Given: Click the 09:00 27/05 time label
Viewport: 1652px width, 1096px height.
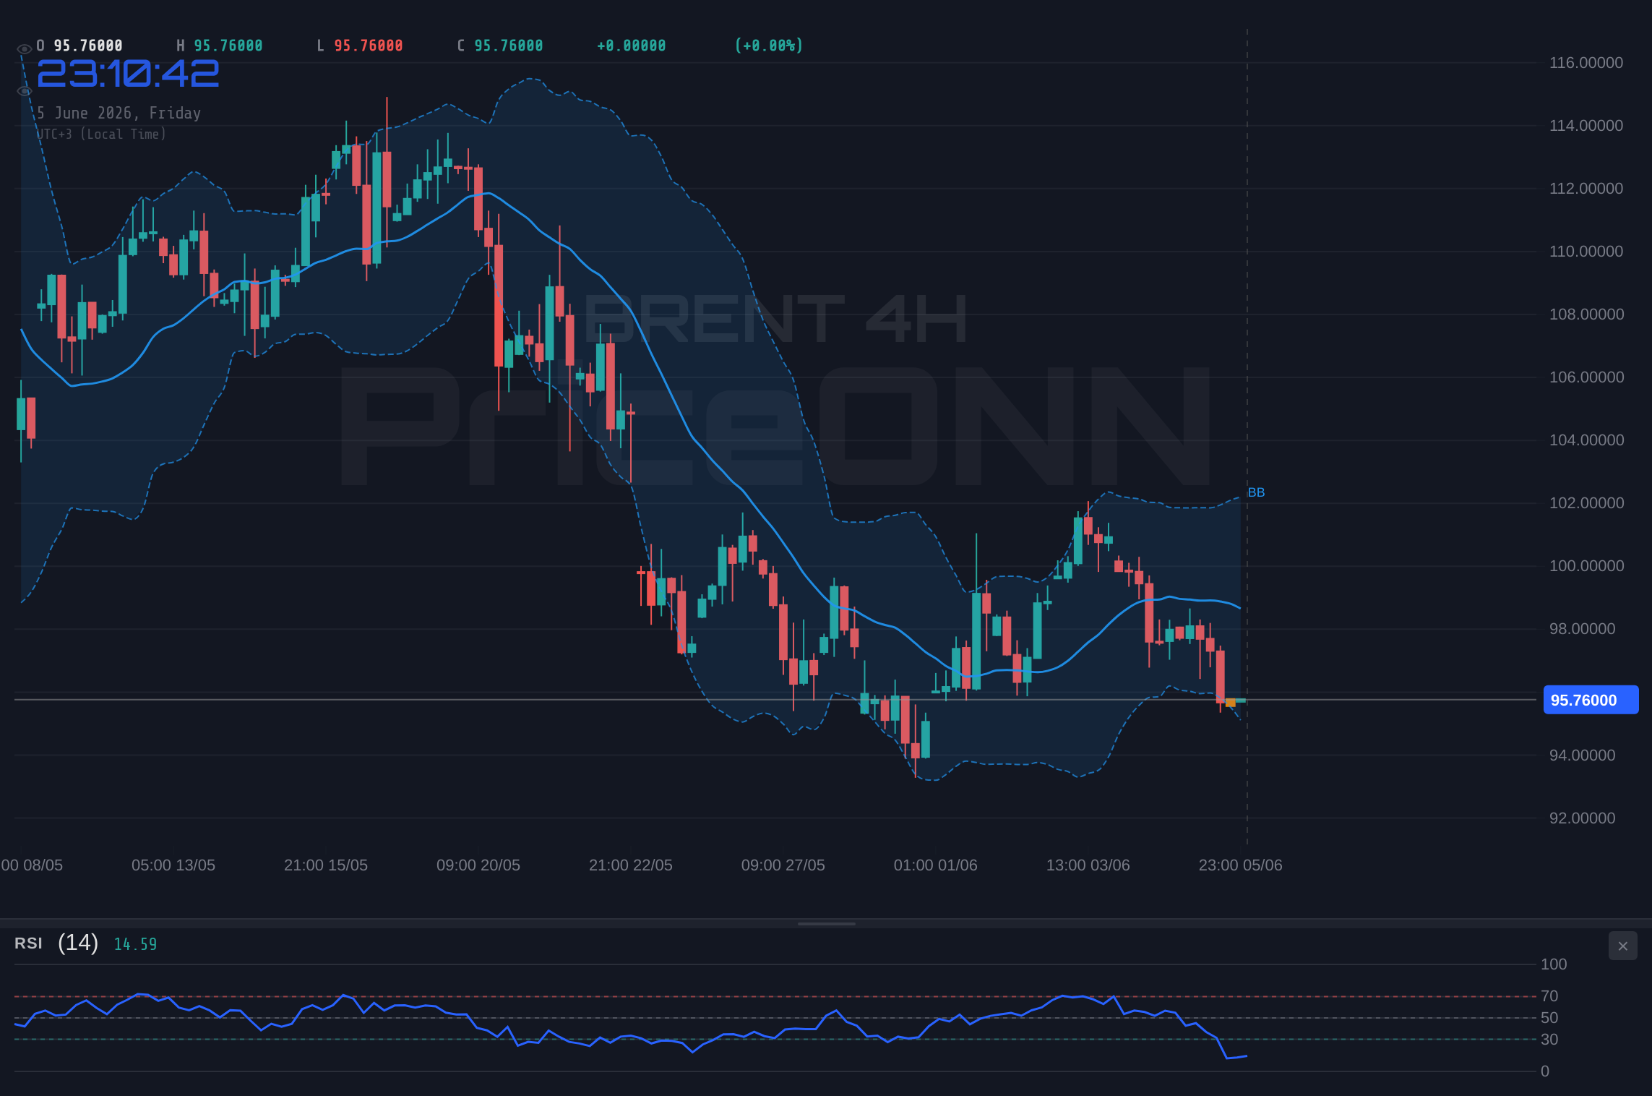Looking at the screenshot, I should pos(783,865).
